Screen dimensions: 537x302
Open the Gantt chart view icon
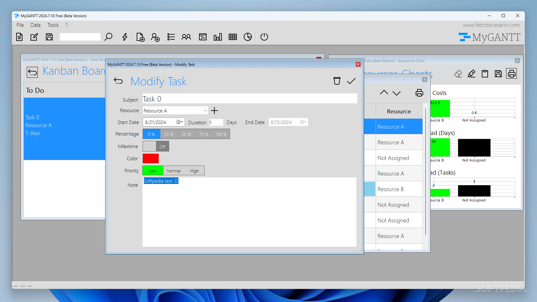point(203,37)
